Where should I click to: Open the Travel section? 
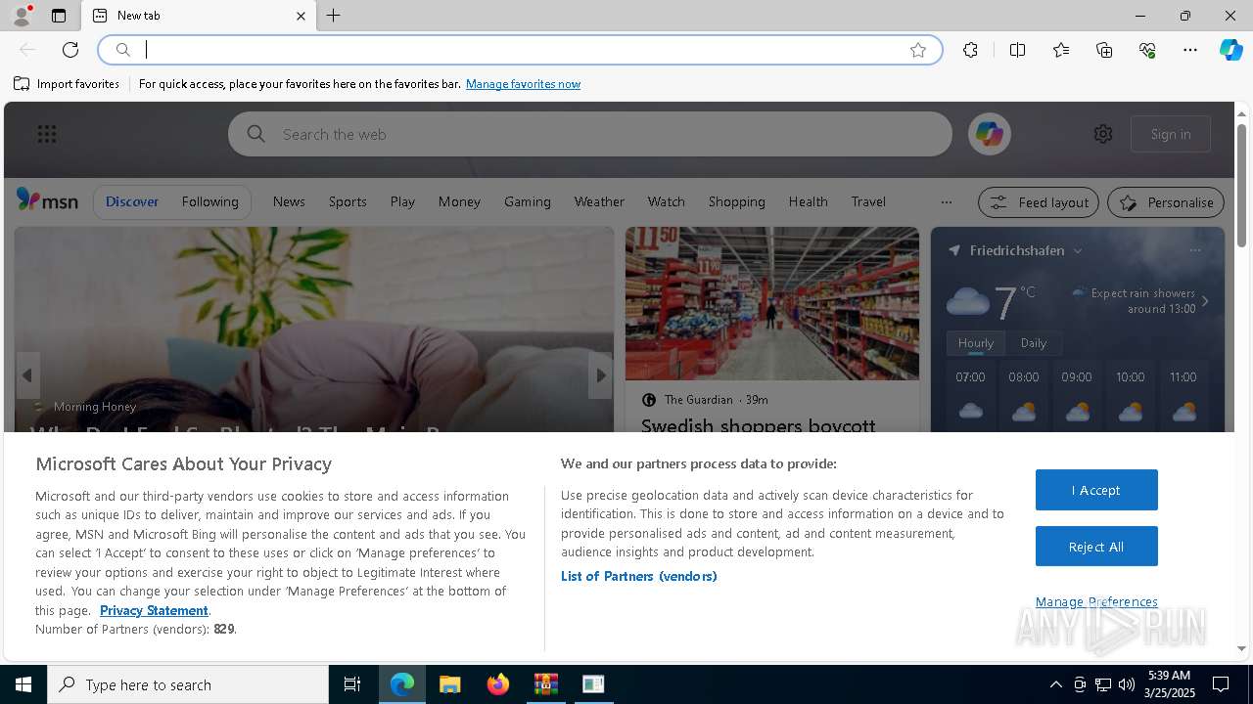868,201
